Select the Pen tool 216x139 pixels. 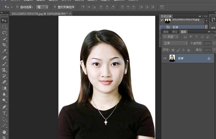pos(4,107)
